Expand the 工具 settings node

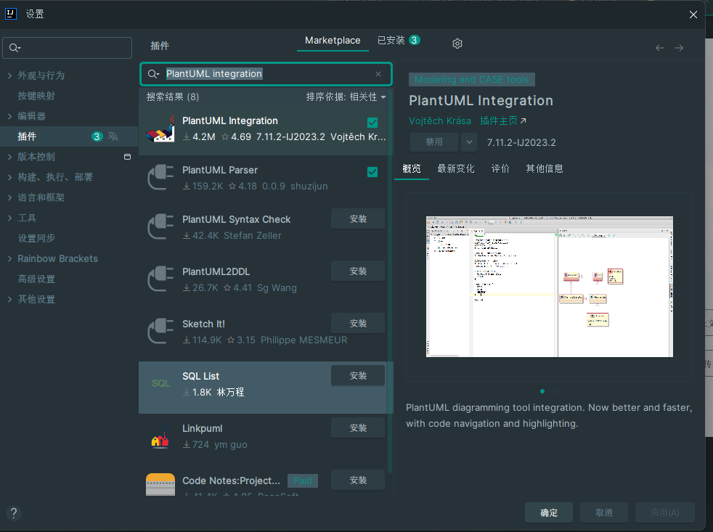9,218
